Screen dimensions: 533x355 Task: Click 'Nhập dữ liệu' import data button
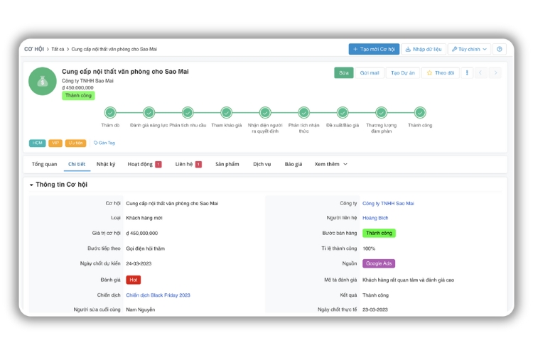[423, 50]
